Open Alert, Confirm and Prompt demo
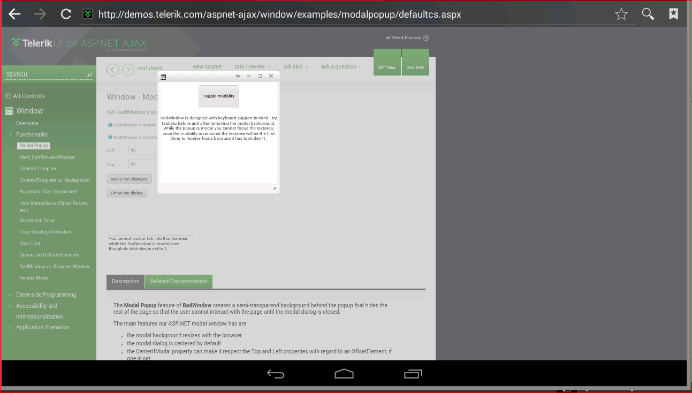Viewport: 692px width, 393px height. (47, 157)
